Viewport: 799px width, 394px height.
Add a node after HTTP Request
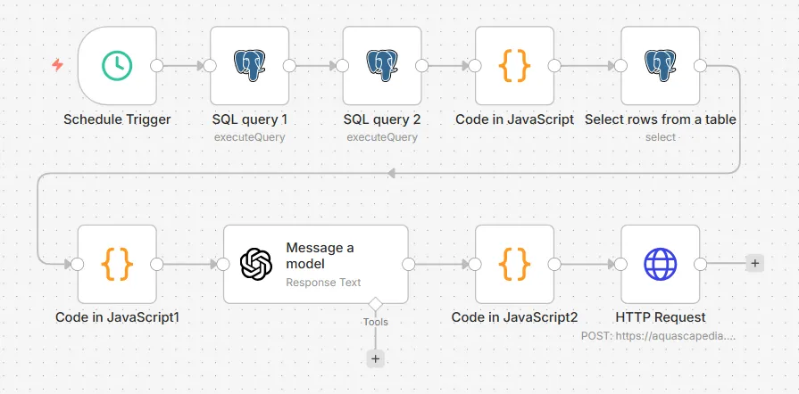(754, 263)
